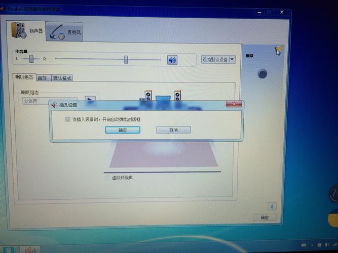Open the connector settings folder icon

pos(278,50)
